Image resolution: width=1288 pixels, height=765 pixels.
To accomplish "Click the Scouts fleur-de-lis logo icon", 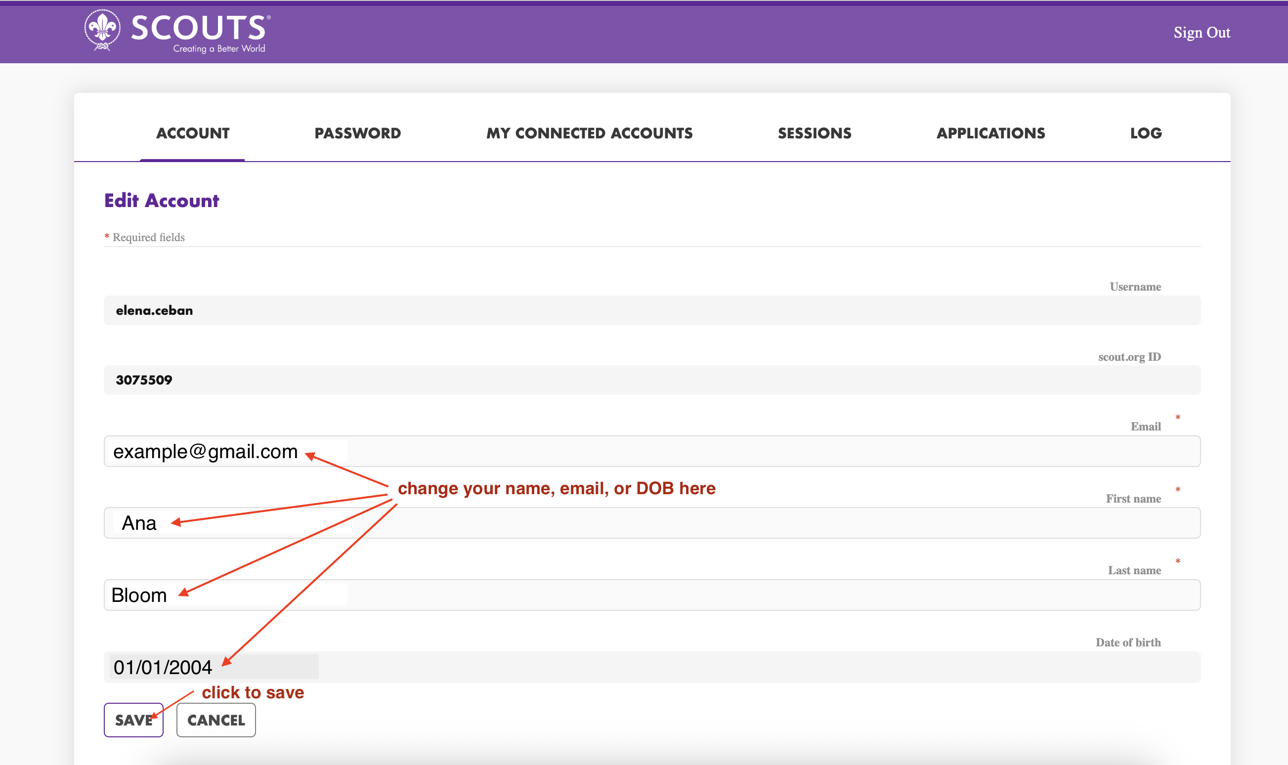I will [x=102, y=31].
